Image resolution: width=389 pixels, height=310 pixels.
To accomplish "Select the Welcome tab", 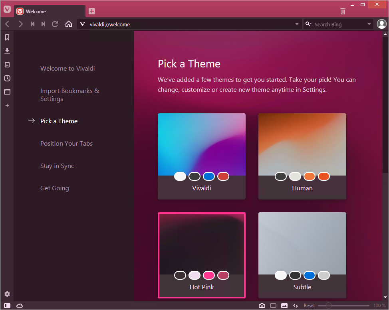I will (50, 12).
